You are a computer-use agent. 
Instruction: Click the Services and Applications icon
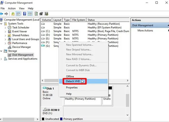pos(5,59)
